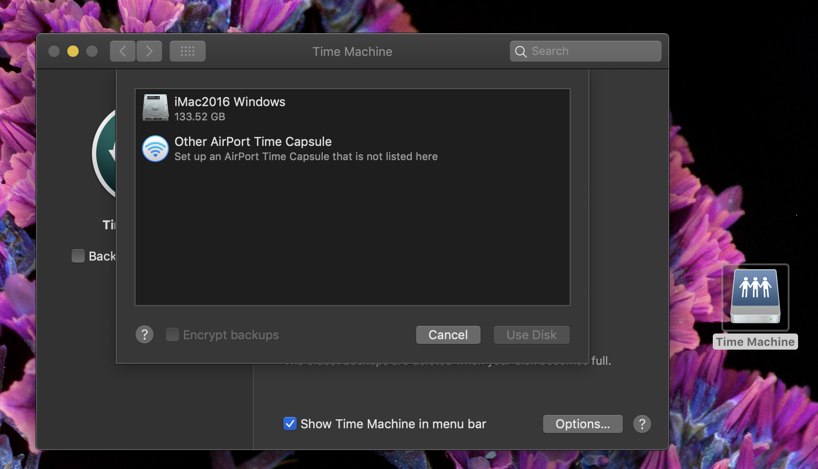The height and width of the screenshot is (469, 818).
Task: Select the 'iMac2016 Windows' disk name
Action: 230,102
